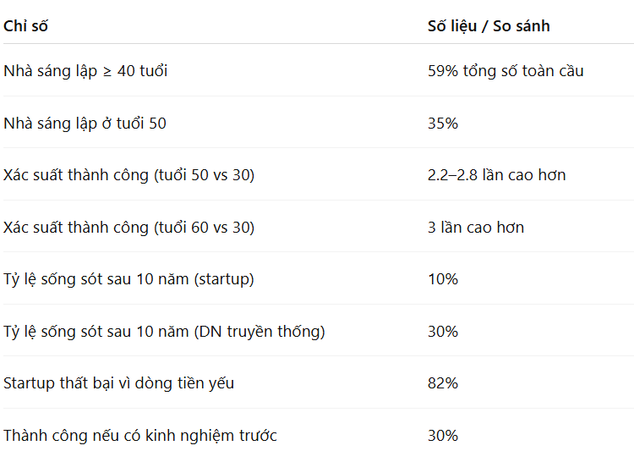The width and height of the screenshot is (634, 462).
Task: Click the 82% value cell
Action: coord(443,383)
